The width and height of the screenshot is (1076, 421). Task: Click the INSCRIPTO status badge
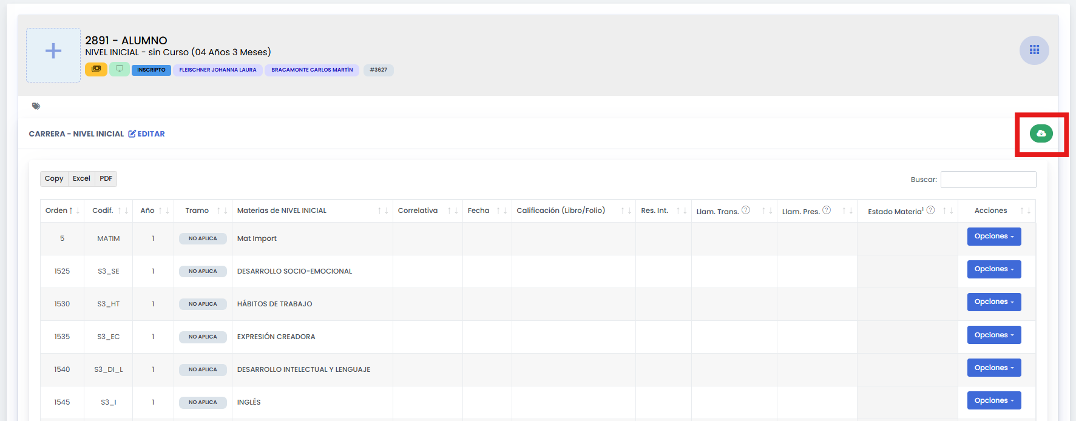point(151,70)
